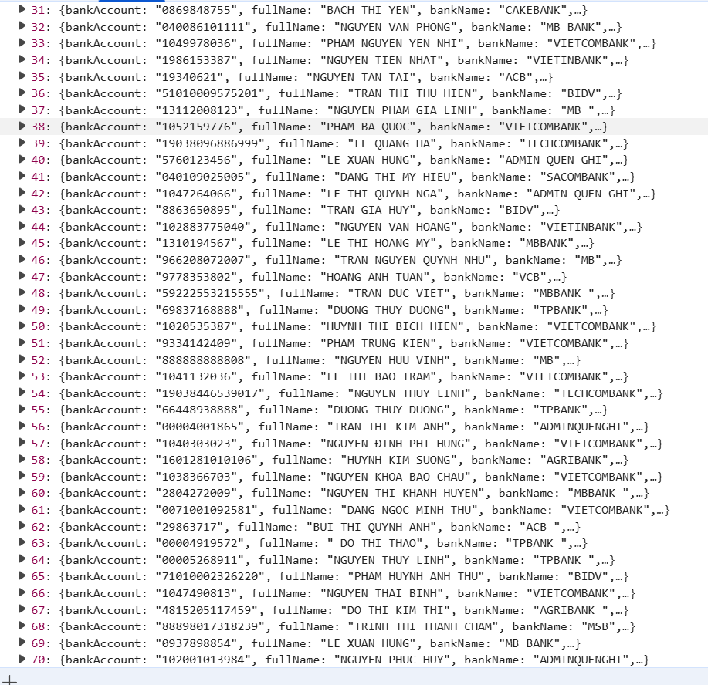Click bank account "51010009575201"
The image size is (708, 685).
[x=209, y=93]
